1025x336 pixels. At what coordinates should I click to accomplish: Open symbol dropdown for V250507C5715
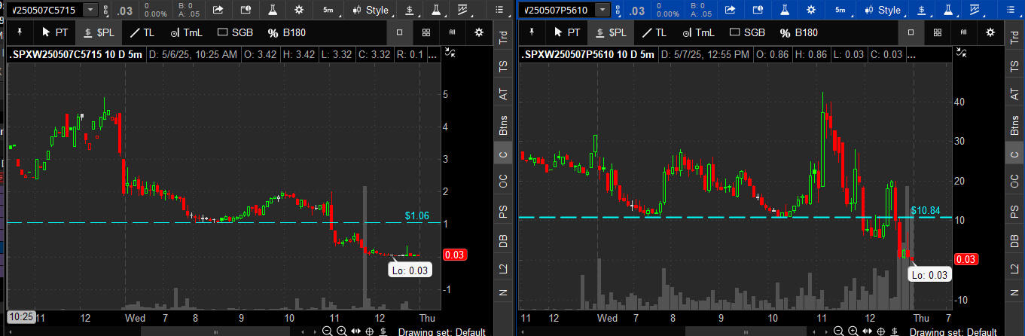coord(90,10)
